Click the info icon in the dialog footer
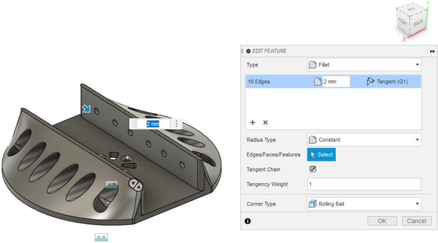 coord(248,221)
